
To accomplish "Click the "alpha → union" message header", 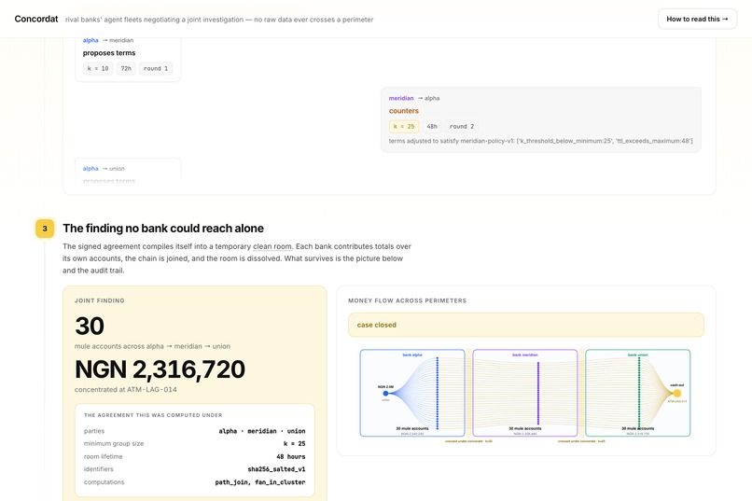I will point(104,169).
